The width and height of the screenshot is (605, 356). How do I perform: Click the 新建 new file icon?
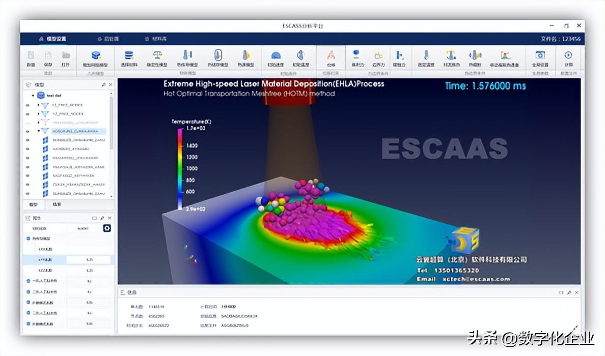(x=31, y=55)
